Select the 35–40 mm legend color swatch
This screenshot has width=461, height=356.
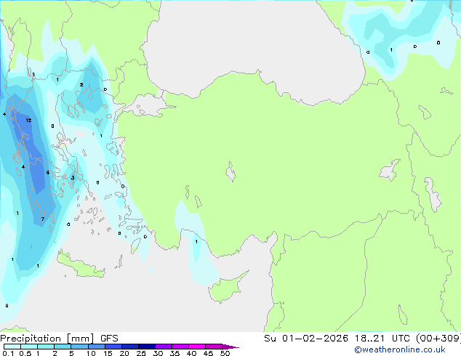[180, 347]
